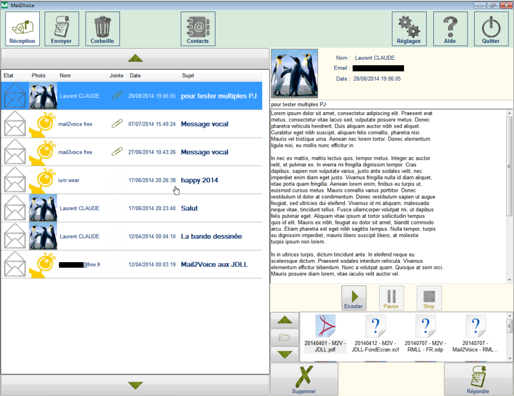
Task: Sort messages by the Etat column
Action: (15, 75)
